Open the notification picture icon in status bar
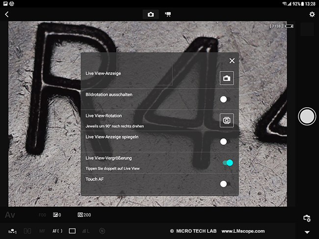319x239 pixels. [5, 3]
